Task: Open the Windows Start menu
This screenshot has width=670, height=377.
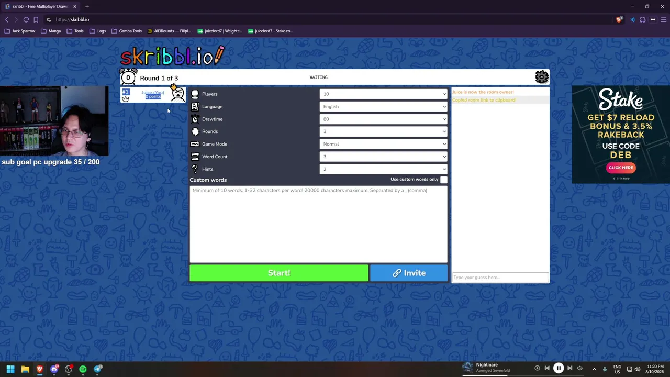Action: point(10,369)
